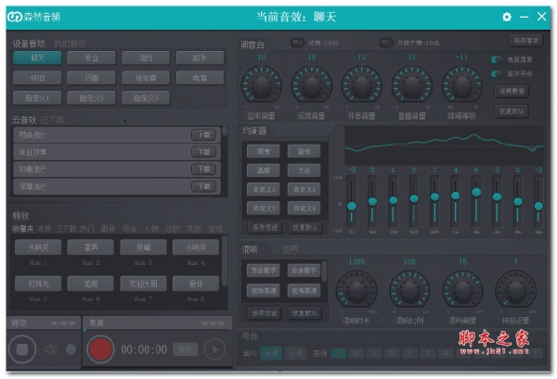The height and width of the screenshot is (379, 557).
Task: Click the 1k equalizer slider handle
Action: [456, 196]
